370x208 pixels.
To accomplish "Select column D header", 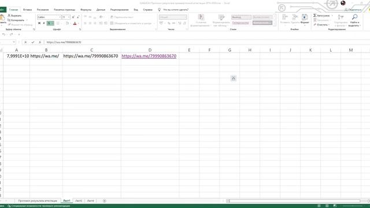I will (150, 50).
